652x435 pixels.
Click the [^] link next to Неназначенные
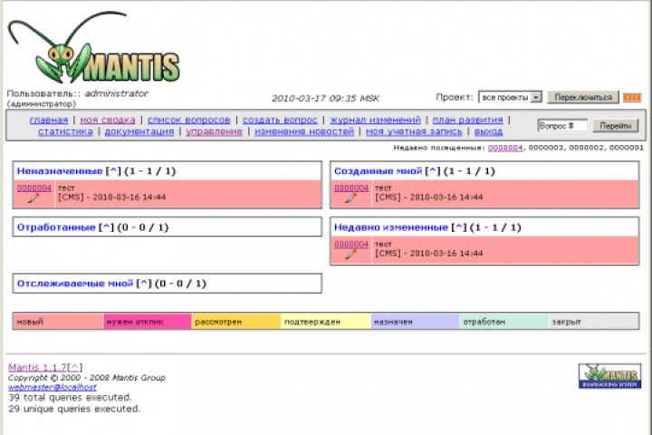tap(113, 171)
